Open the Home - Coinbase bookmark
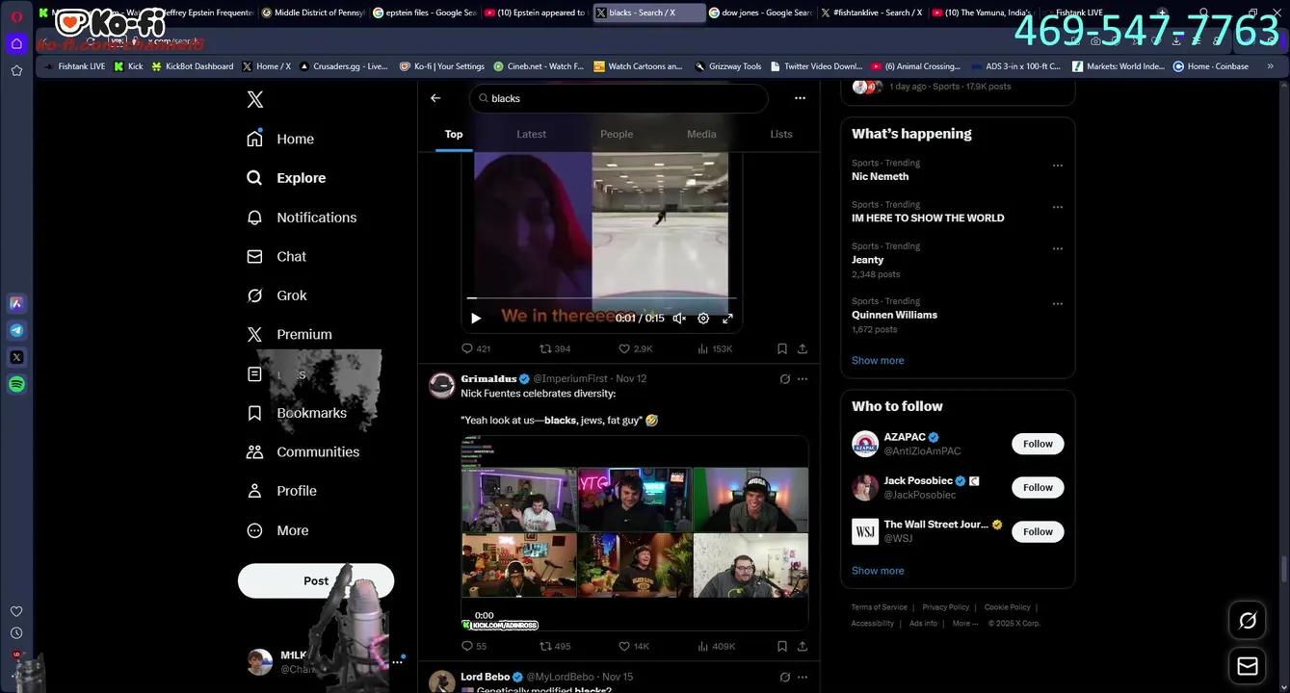The height and width of the screenshot is (693, 1290). (1210, 66)
